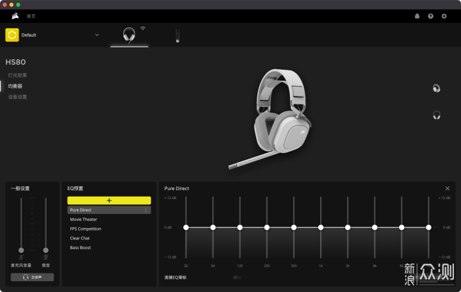The height and width of the screenshot is (292, 461).
Task: Toggle the 连接EQ滑标 switch
Action: tap(237, 277)
